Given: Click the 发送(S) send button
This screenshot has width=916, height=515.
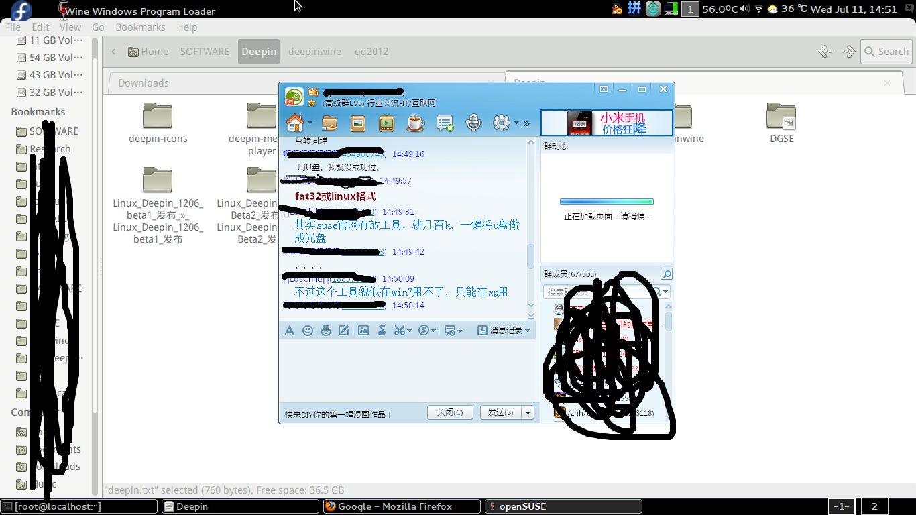Looking at the screenshot, I should pyautogui.click(x=500, y=412).
